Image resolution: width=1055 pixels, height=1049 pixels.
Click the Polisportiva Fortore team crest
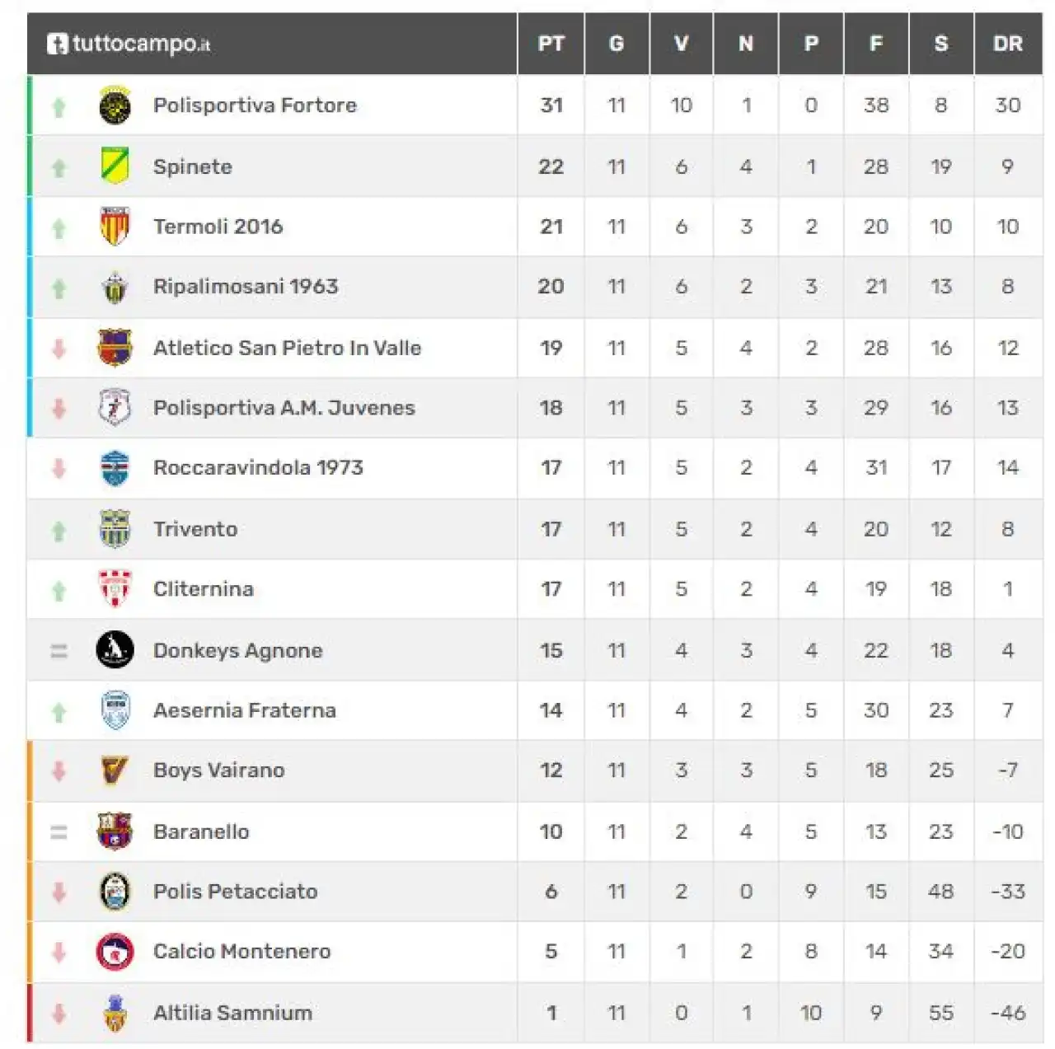click(x=115, y=106)
